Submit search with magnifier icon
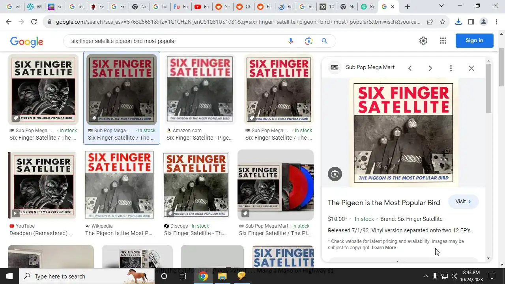 [325, 41]
